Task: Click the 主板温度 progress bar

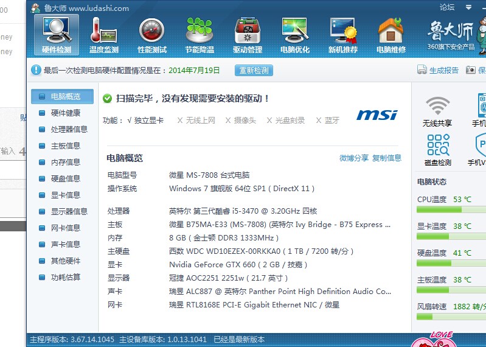Action: click(x=451, y=290)
